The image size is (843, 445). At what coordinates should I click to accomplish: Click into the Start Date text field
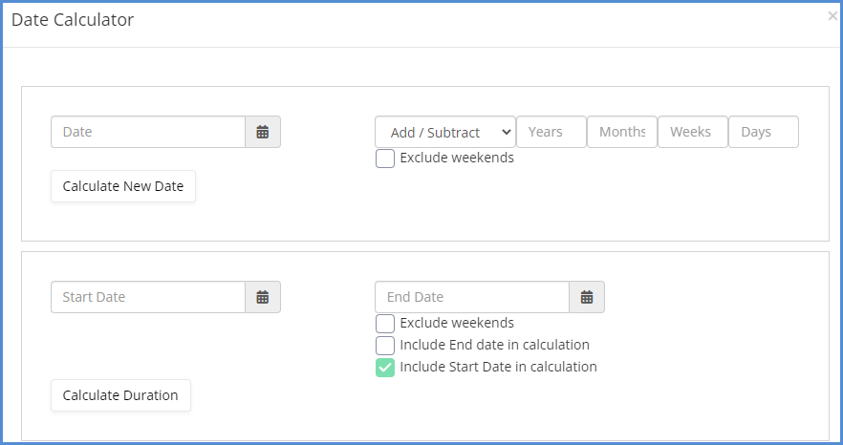(x=148, y=297)
